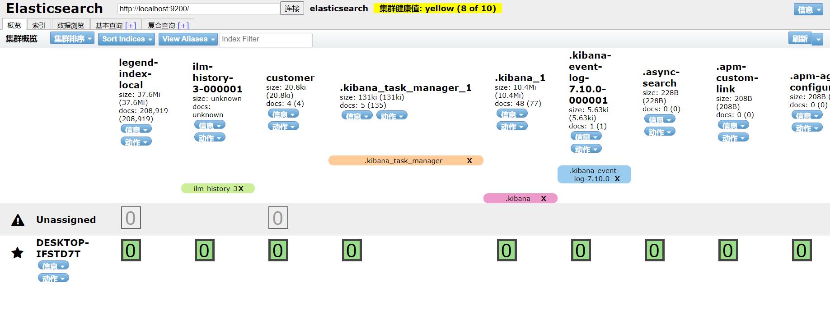Screen dimensions: 830x310
Task: Open 信息 dropdown under .kibana_task_manager_1
Action: click(x=357, y=116)
